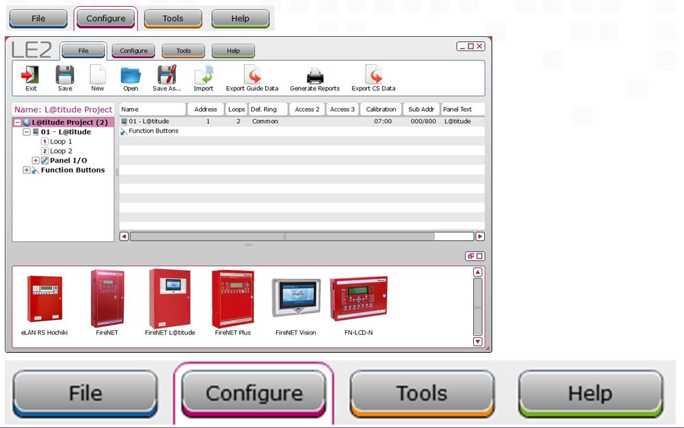
Task: Click the Export CS Data icon
Action: tap(373, 75)
